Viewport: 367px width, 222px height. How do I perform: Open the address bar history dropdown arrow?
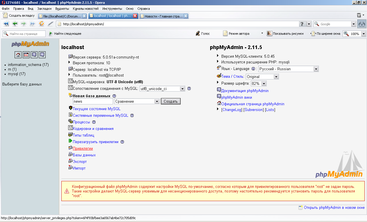309,24
